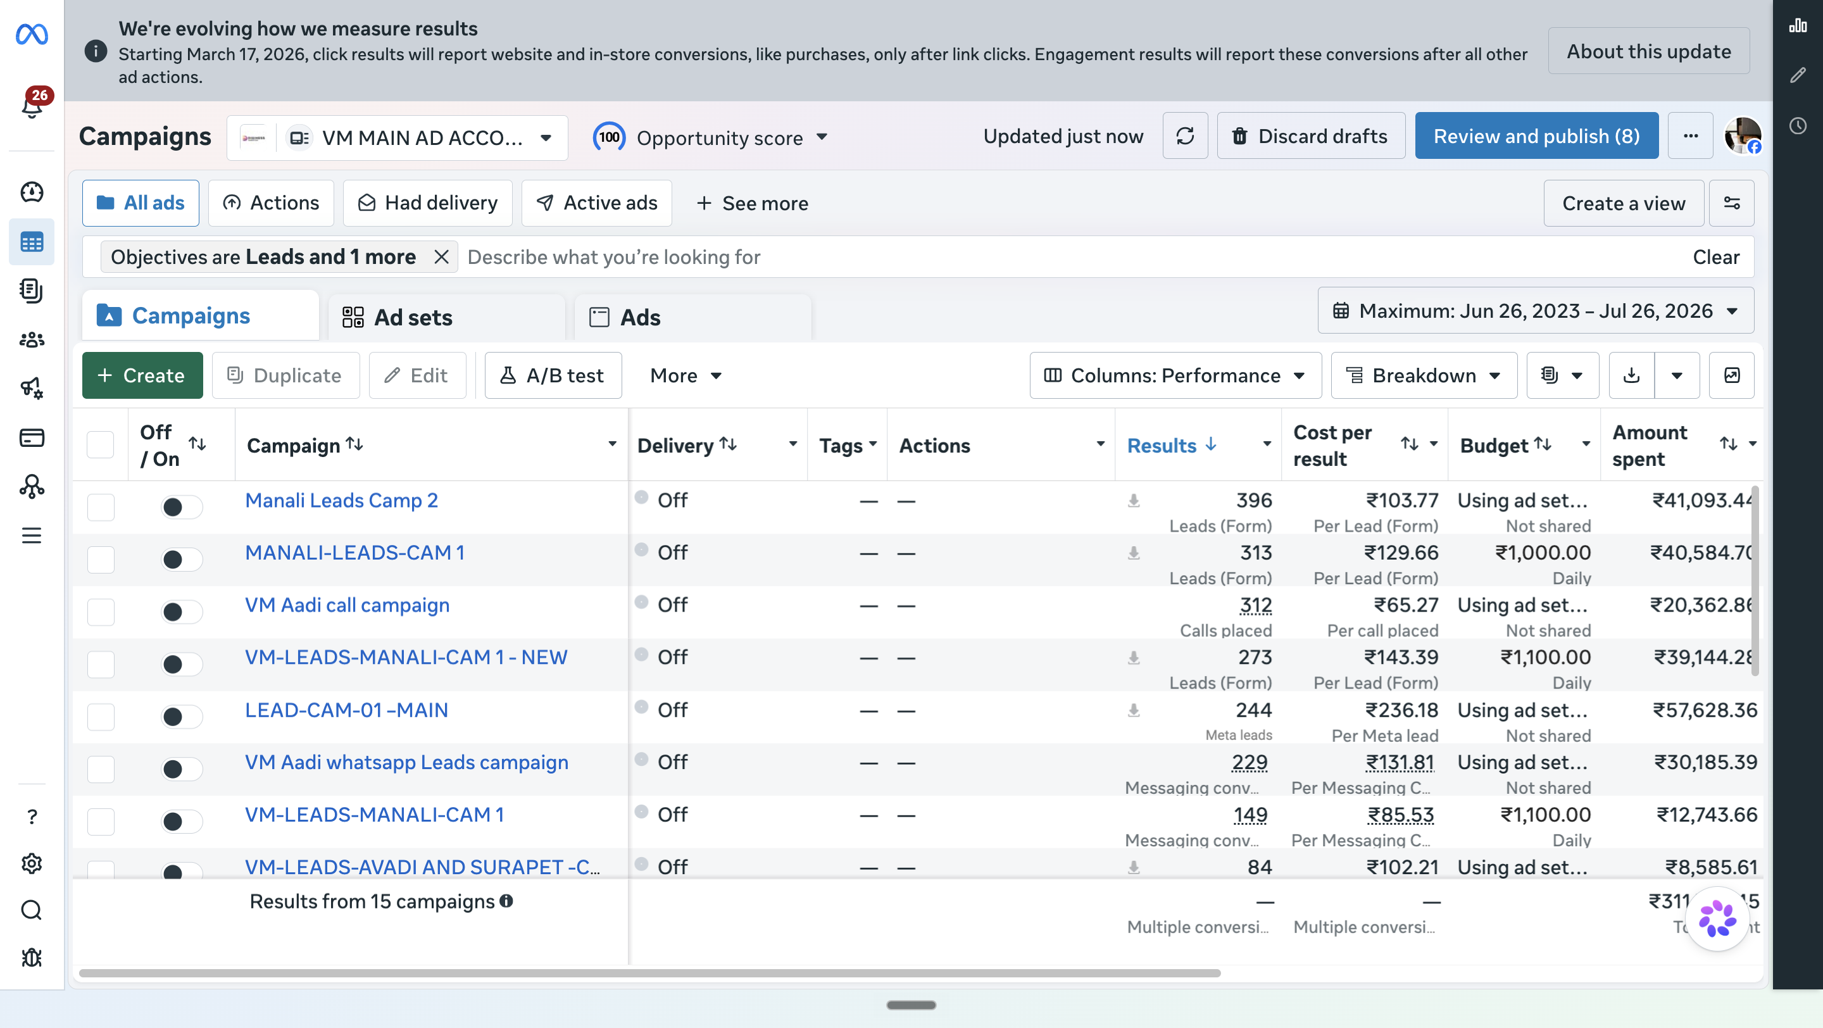Open the VM Aadi call campaign link
This screenshot has width=1823, height=1028.
coord(347,605)
